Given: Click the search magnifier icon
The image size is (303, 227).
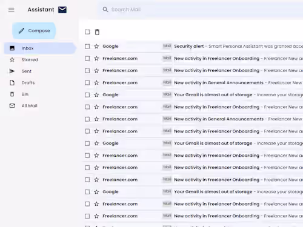Looking at the screenshot, I should (x=105, y=10).
